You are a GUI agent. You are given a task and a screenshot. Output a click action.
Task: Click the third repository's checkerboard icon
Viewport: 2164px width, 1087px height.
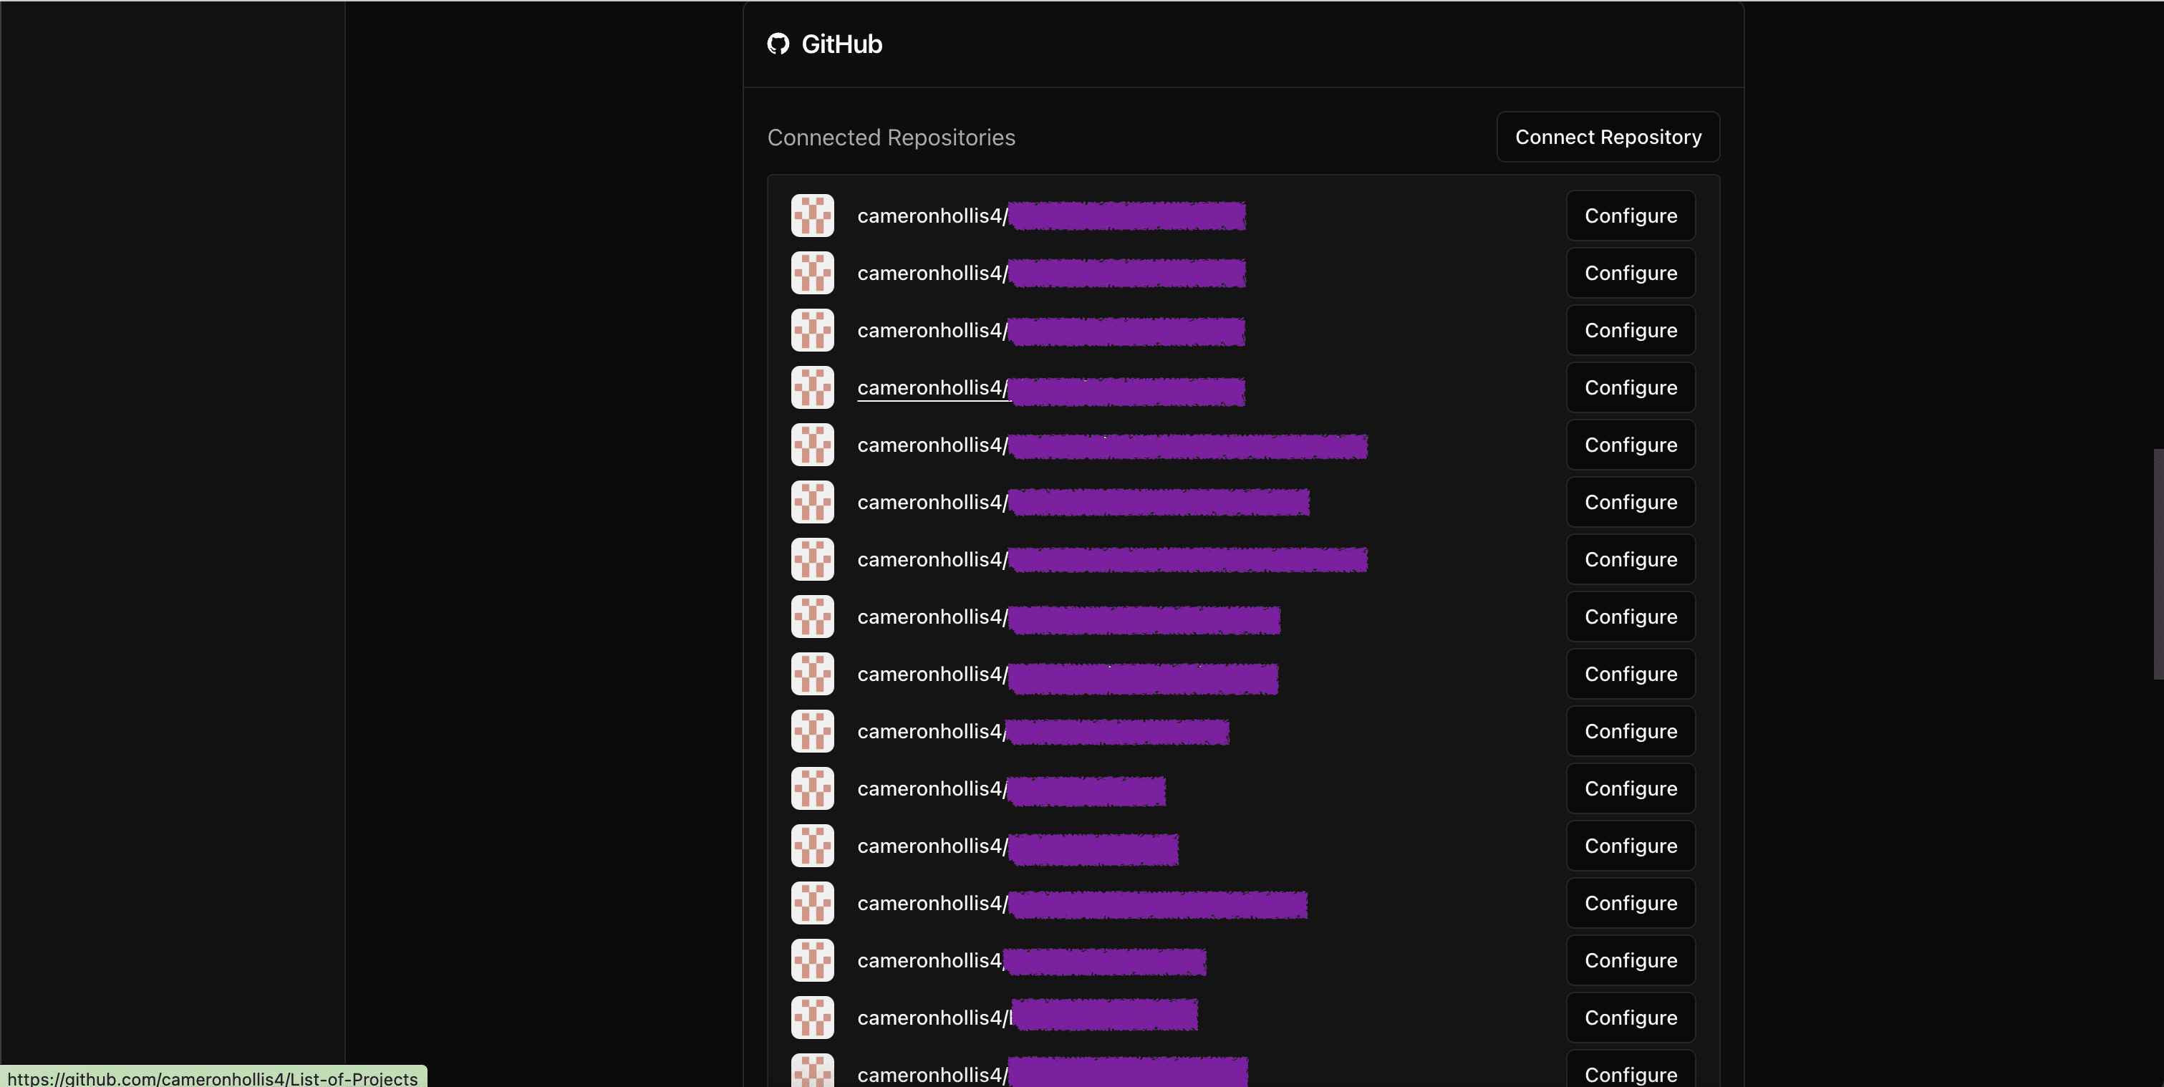tap(811, 329)
